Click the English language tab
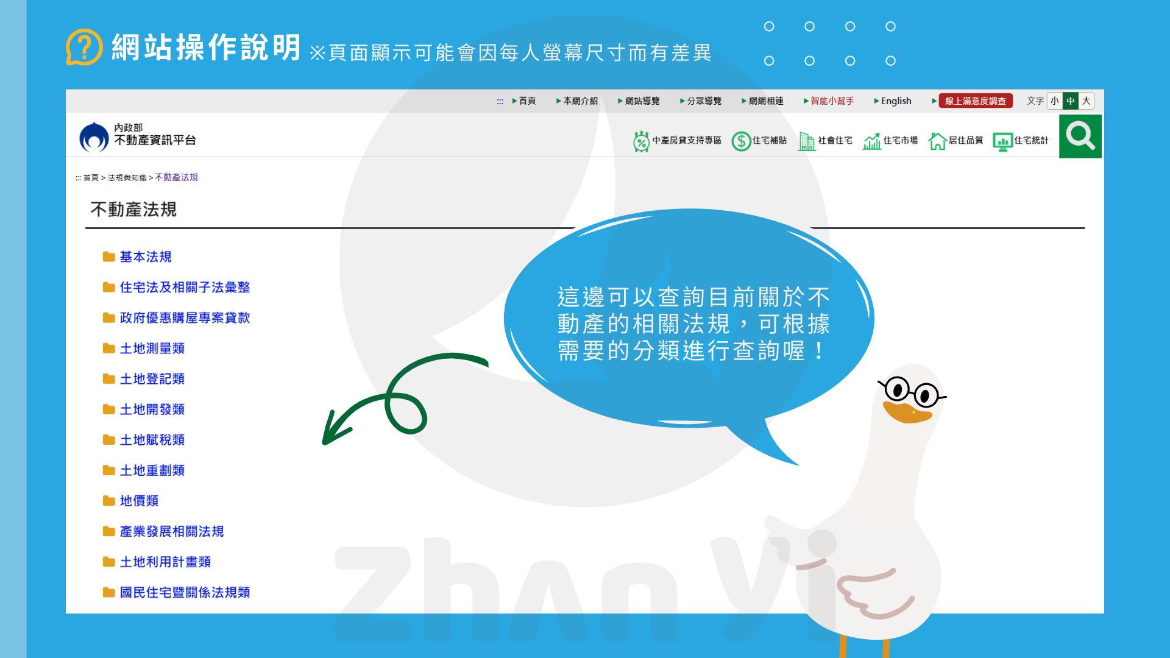The image size is (1170, 658). click(895, 101)
